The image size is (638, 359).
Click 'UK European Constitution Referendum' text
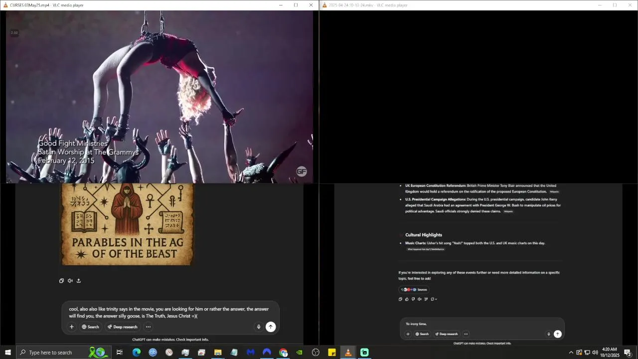tap(436, 185)
